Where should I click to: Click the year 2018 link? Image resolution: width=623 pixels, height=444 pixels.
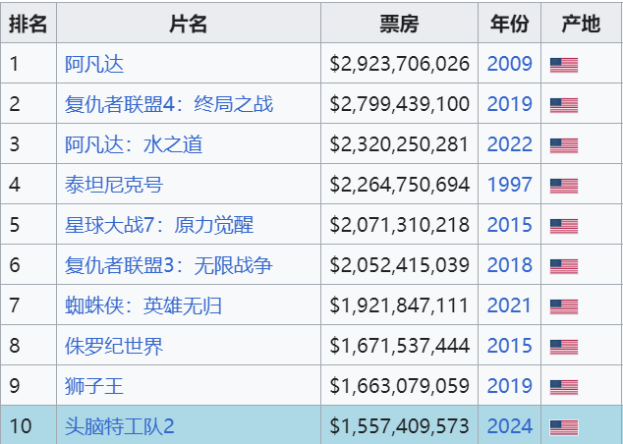point(509,265)
